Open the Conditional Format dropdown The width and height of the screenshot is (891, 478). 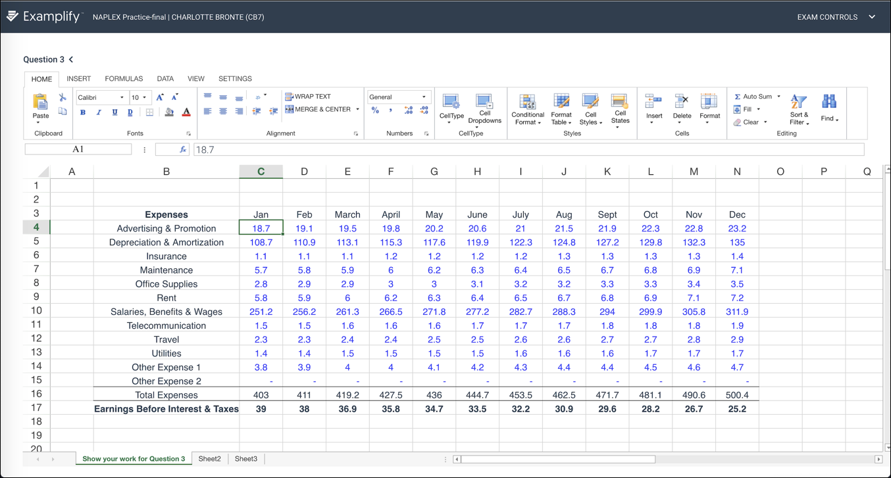tap(528, 109)
